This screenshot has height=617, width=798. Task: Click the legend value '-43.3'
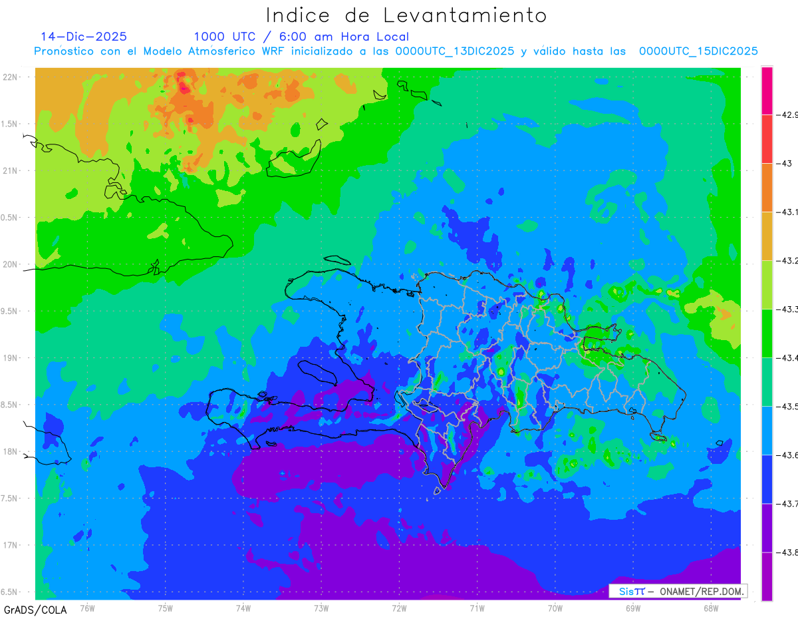[x=787, y=309]
